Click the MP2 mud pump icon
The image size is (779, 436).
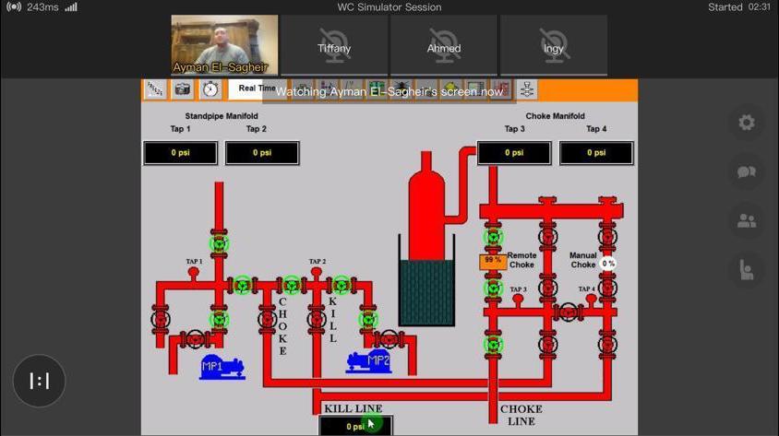click(368, 361)
